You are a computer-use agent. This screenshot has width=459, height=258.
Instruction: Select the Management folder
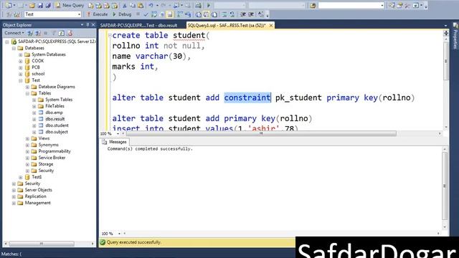(37, 202)
